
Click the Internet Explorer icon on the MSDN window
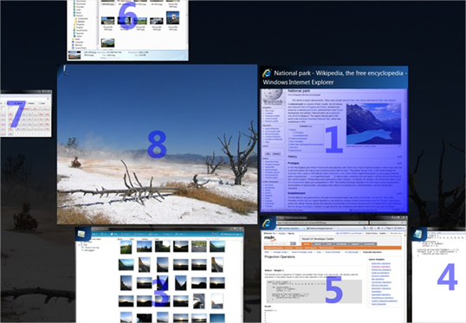(267, 223)
